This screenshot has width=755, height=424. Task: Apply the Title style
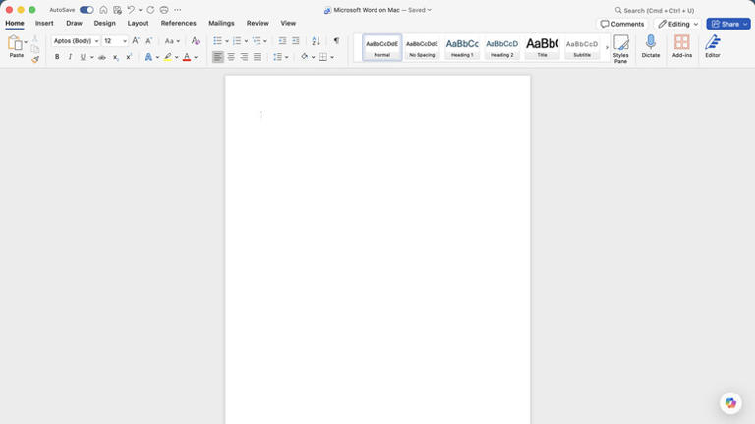[x=542, y=47]
